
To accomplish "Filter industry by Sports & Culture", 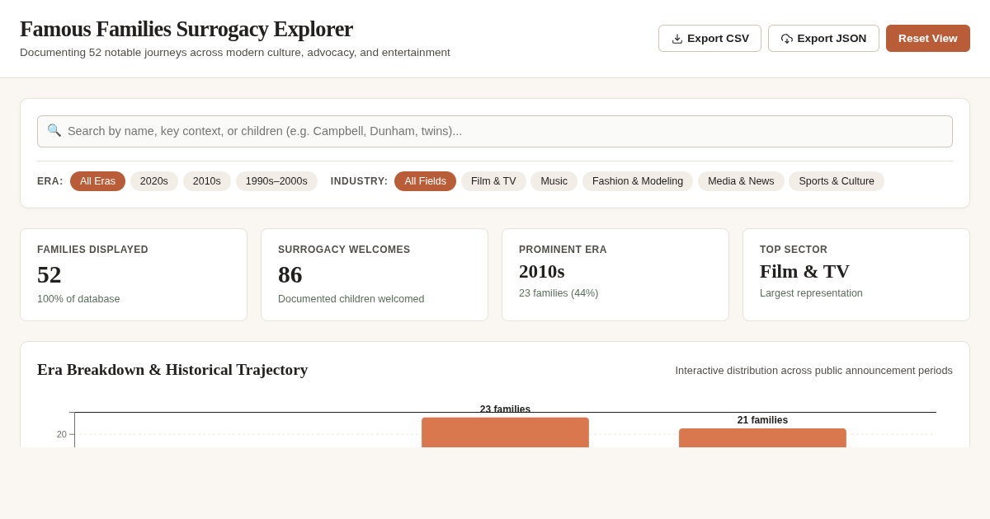I will [837, 181].
